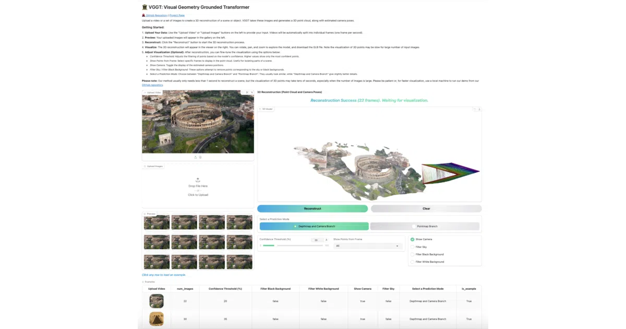
Task: Click the Reconstruct button
Action: tap(312, 208)
